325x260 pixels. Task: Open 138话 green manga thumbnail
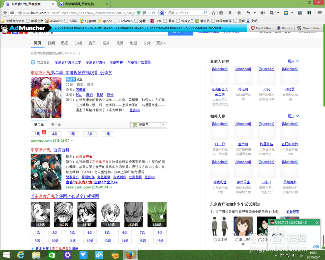click(x=157, y=214)
